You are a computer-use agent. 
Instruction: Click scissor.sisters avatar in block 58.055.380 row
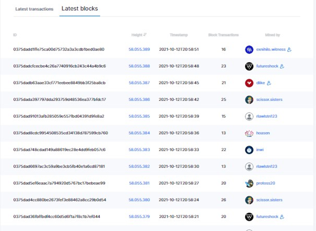(249, 200)
